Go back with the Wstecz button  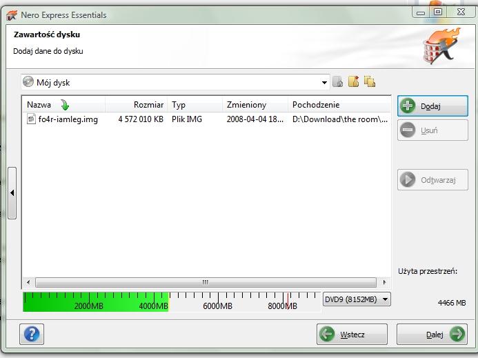click(352, 335)
